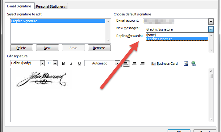Viewport: 221px width, 132px height.
Task: Insert a picture into the signature
Action: [186, 64]
